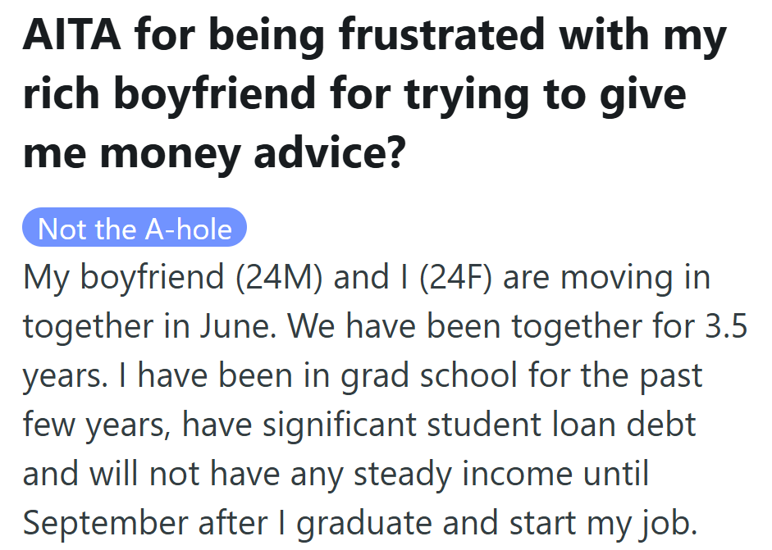Viewport: 772px width, 550px height.
Task: Open the post title starting with "AITA for being frustrated"
Action: [x=374, y=93]
